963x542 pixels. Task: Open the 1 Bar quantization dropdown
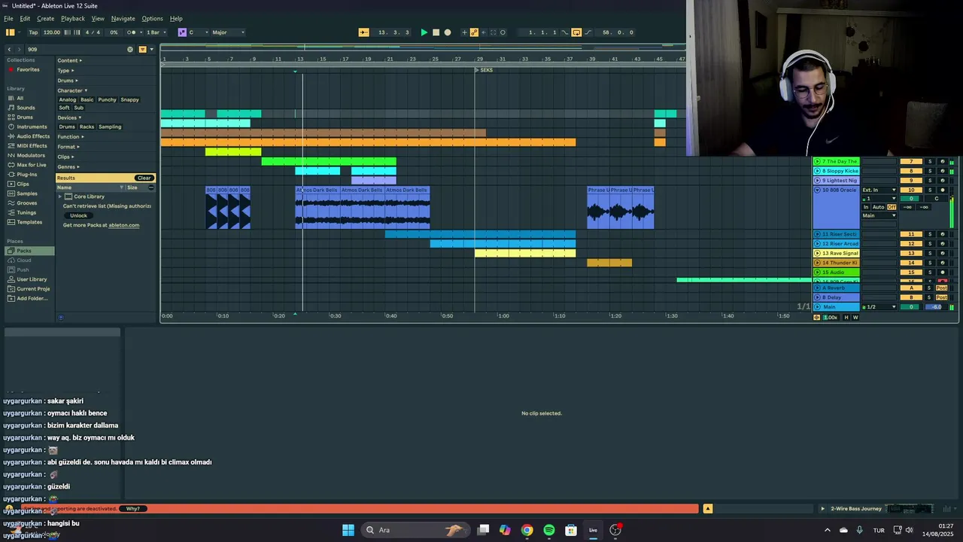155,32
